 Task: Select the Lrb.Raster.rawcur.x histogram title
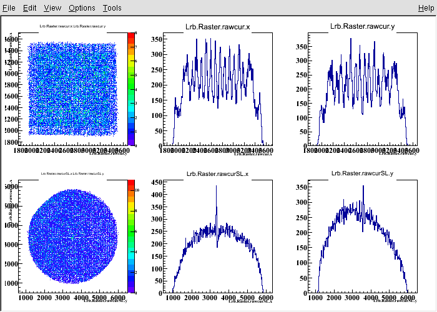click(x=218, y=27)
